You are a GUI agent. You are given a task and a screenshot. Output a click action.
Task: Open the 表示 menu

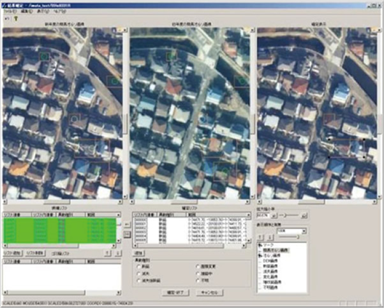point(43,11)
